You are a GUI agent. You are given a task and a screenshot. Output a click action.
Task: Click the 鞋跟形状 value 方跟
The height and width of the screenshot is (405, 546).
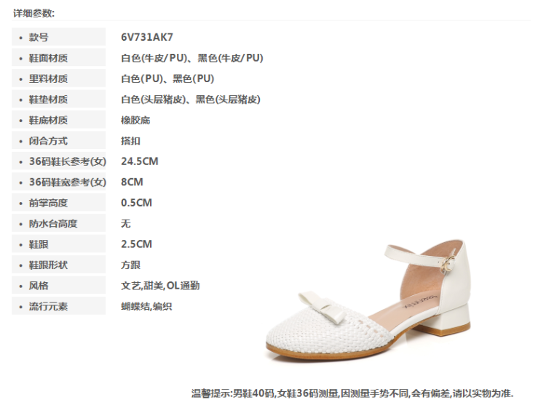130,265
